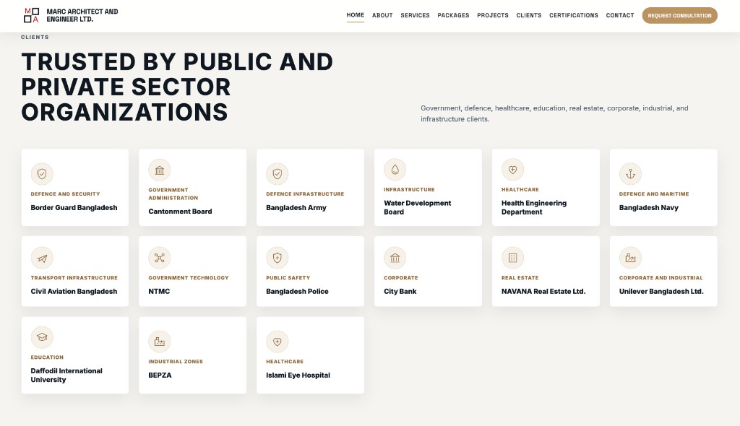Click the NTMC client name

[x=159, y=292]
